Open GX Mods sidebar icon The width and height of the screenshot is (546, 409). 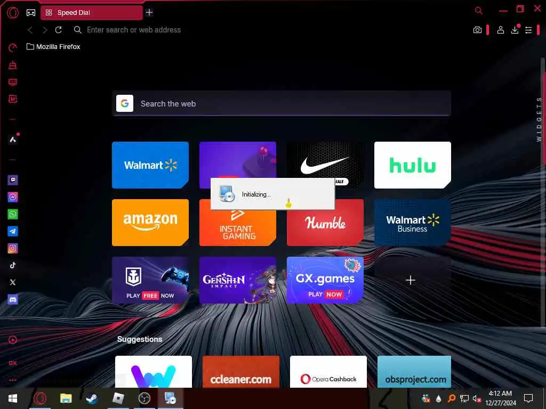13,99
